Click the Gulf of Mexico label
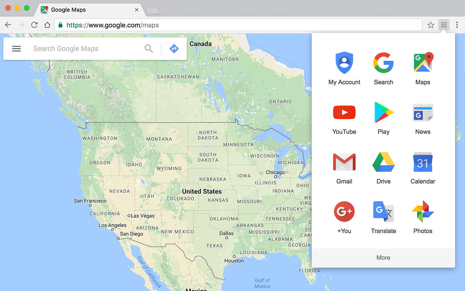This screenshot has width=465, height=291. (262, 283)
